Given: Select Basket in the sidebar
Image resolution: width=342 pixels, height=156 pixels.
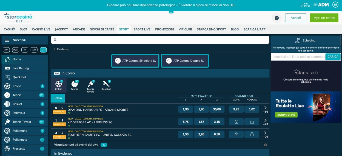Looking at the screenshot, I should (x=25, y=104).
